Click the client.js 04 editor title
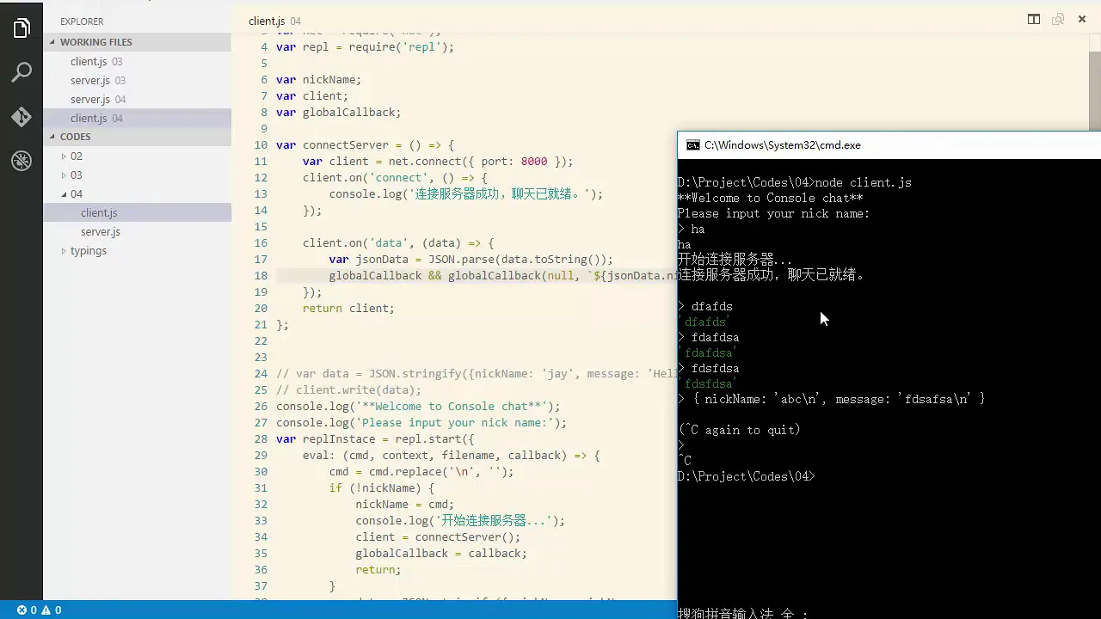The image size is (1101, 619). click(x=274, y=21)
